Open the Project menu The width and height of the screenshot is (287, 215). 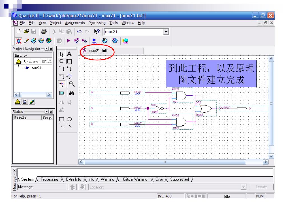tap(55, 23)
